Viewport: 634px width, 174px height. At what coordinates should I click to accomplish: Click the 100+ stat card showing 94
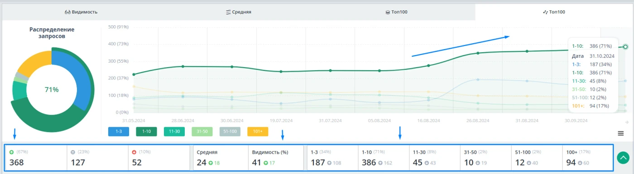[x=588, y=158]
